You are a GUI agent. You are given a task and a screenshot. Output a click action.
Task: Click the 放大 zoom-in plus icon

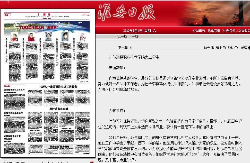(x=212, y=48)
